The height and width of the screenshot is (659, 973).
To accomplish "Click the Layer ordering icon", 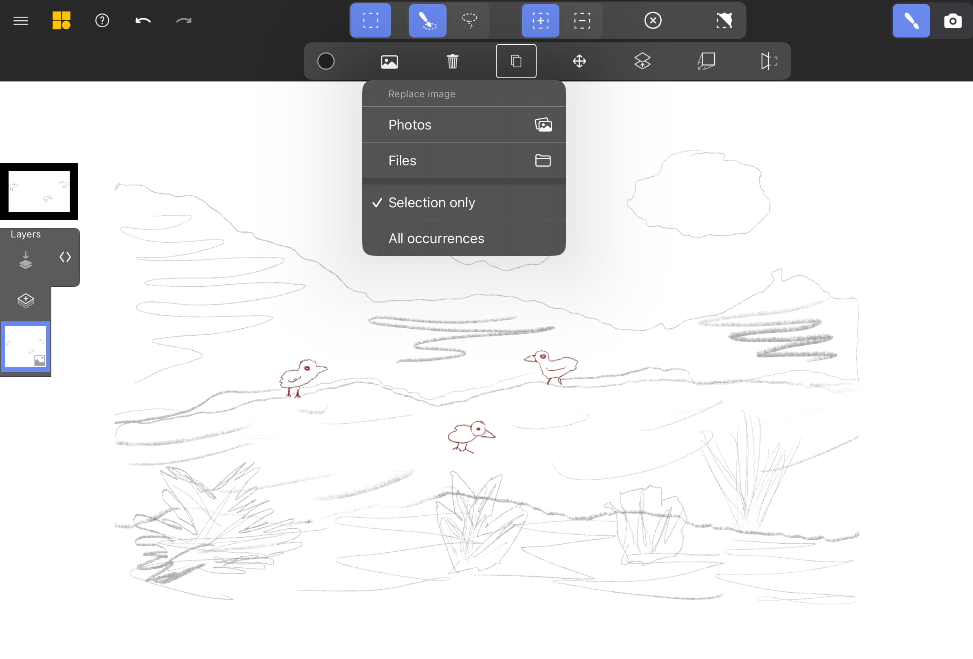I will click(x=642, y=60).
